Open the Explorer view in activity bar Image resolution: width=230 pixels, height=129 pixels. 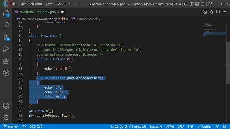click(x=6, y=14)
